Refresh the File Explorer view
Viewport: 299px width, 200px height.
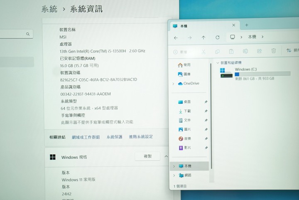pos(217,37)
